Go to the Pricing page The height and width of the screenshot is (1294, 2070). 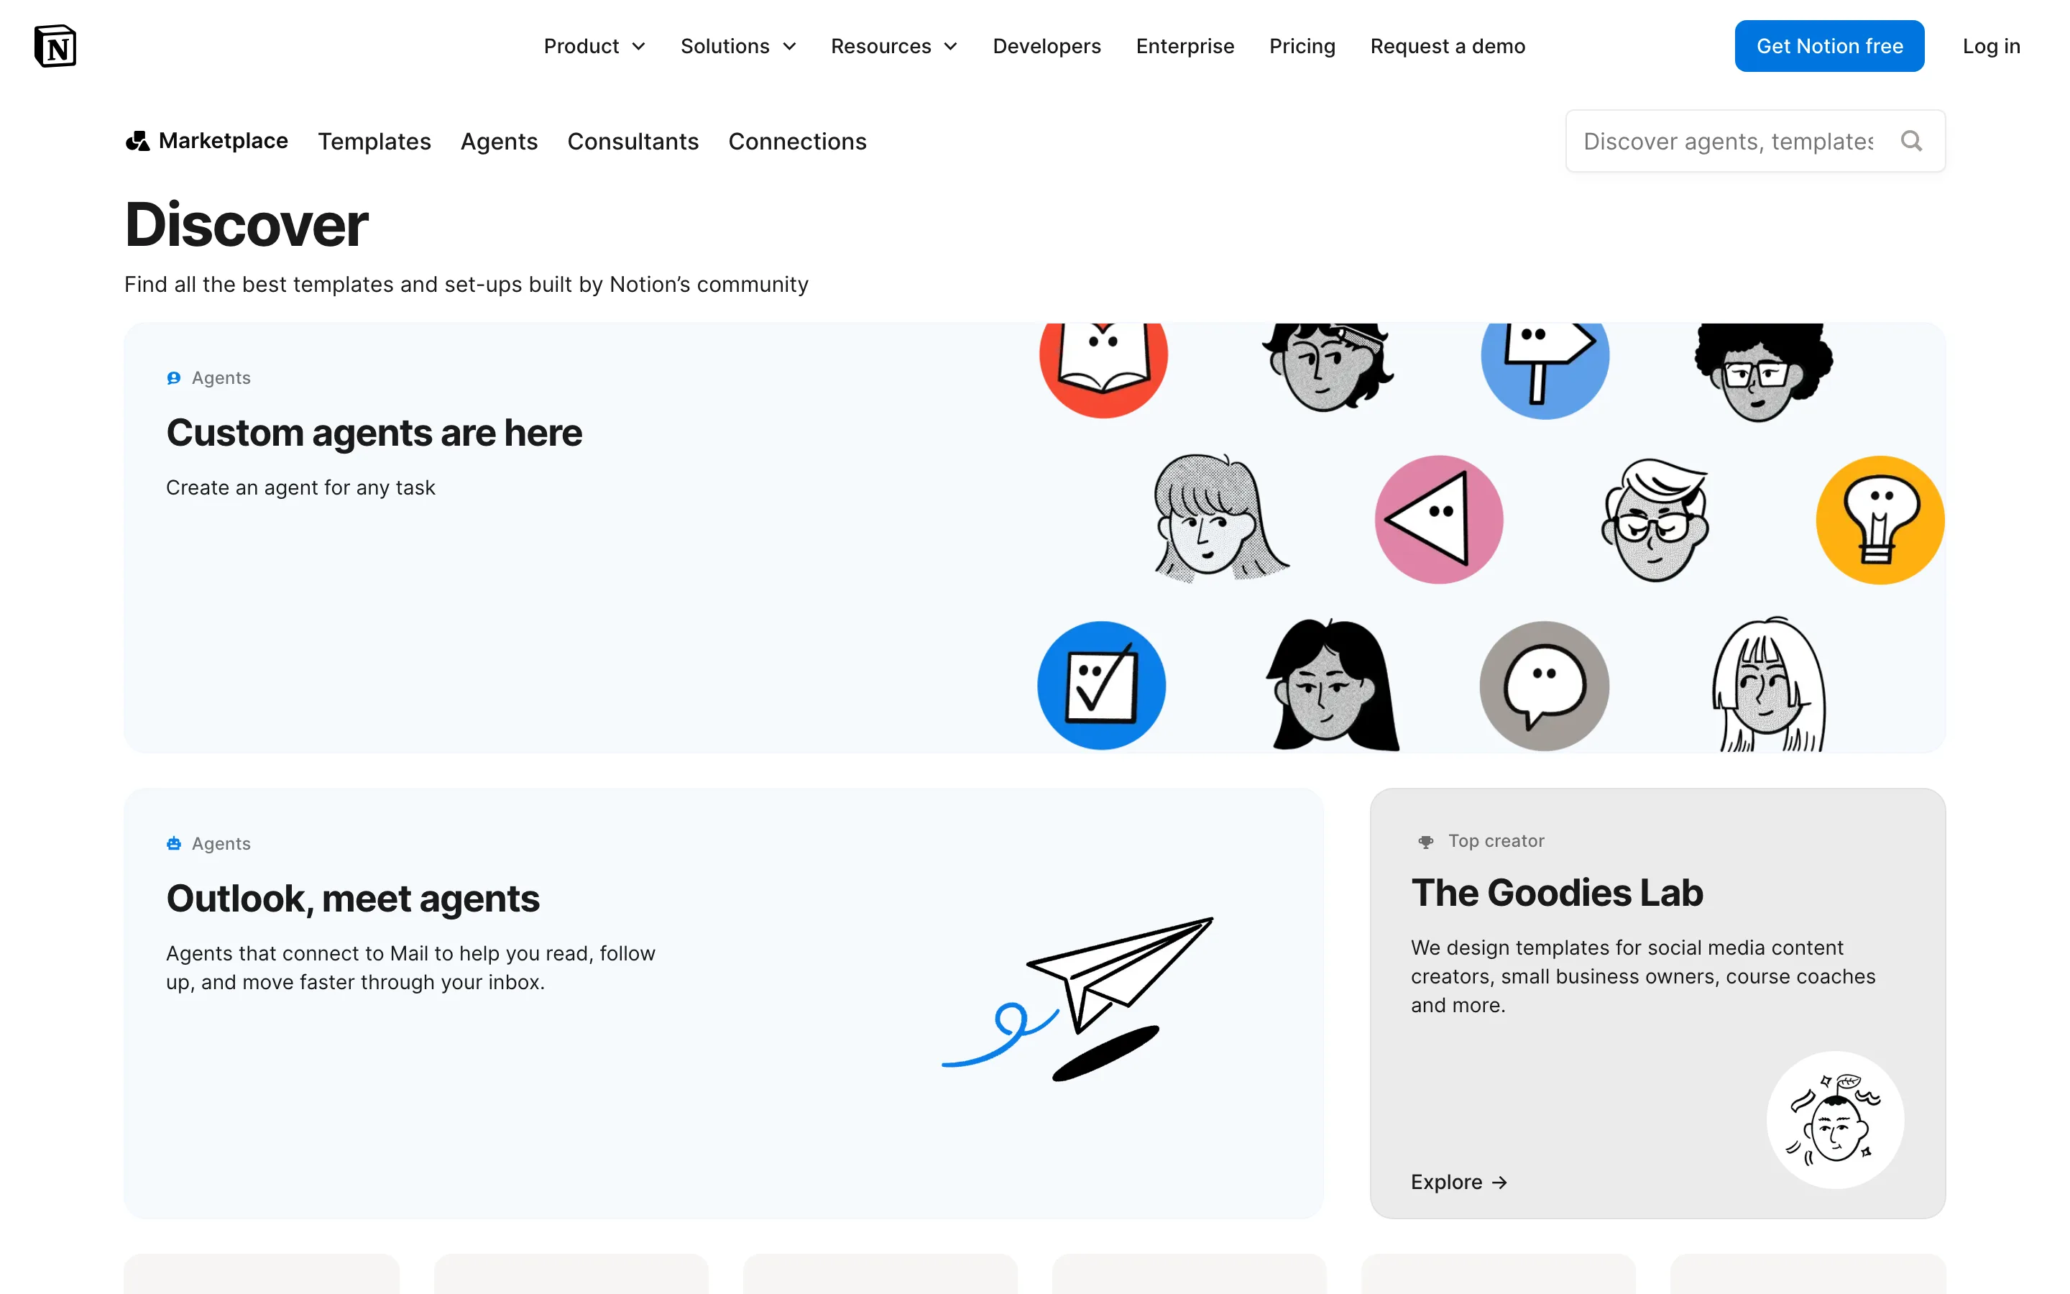click(1302, 45)
